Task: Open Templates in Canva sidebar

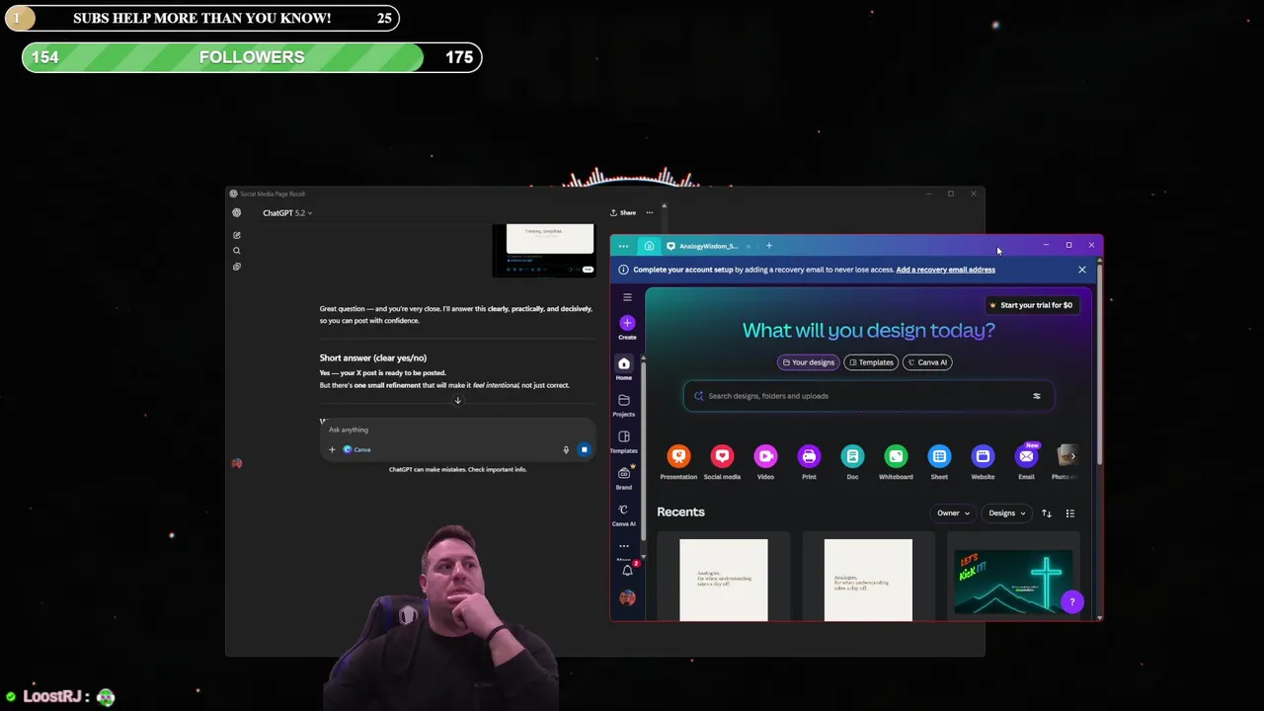Action: pos(624,441)
